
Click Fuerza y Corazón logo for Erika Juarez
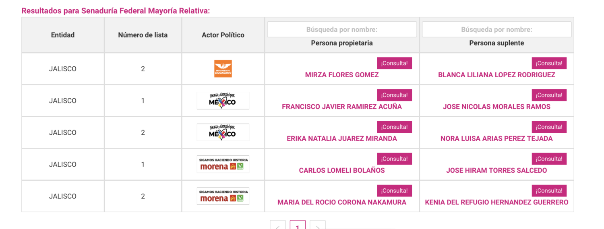pos(223,132)
